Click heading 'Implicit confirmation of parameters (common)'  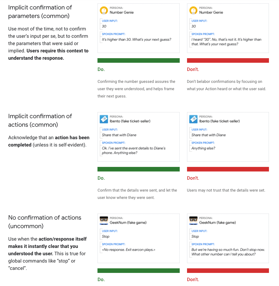click(40, 12)
